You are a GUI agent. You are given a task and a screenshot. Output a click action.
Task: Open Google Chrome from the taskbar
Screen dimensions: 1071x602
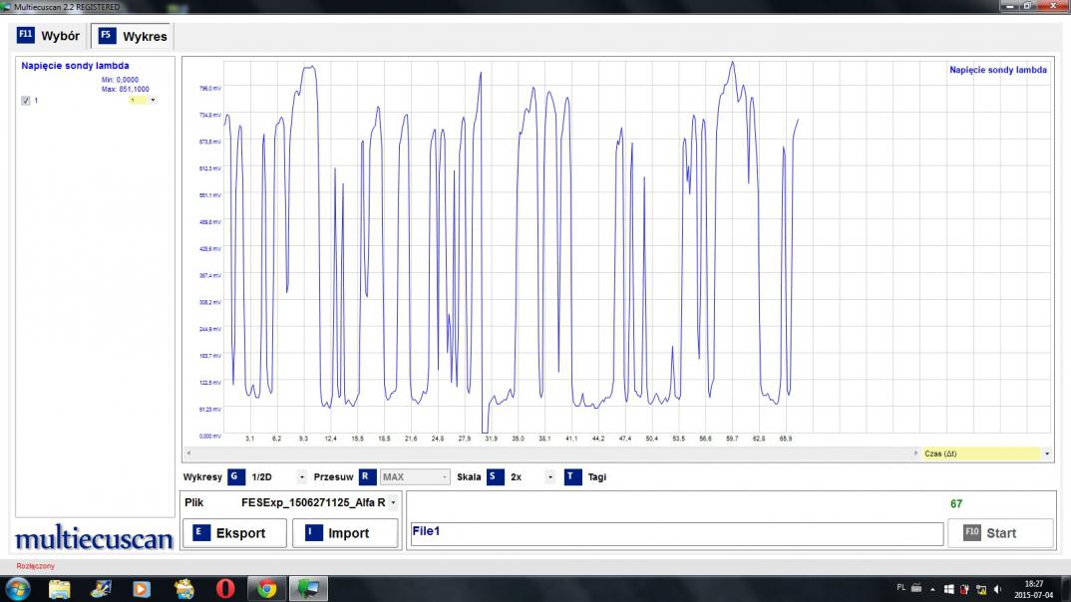266,589
